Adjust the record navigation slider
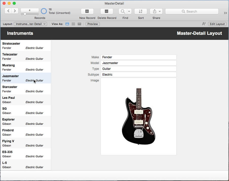This screenshot has height=181, width=229. tap(25, 14)
